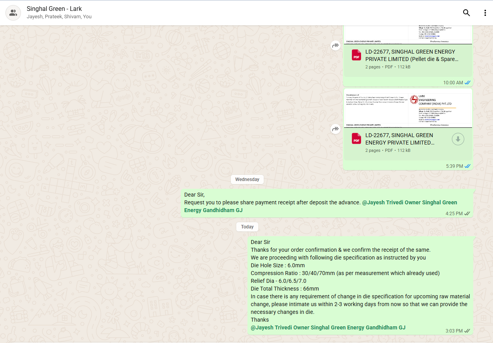Download the LD-22677 PDF attachment
This screenshot has width=493, height=343.
(458, 139)
